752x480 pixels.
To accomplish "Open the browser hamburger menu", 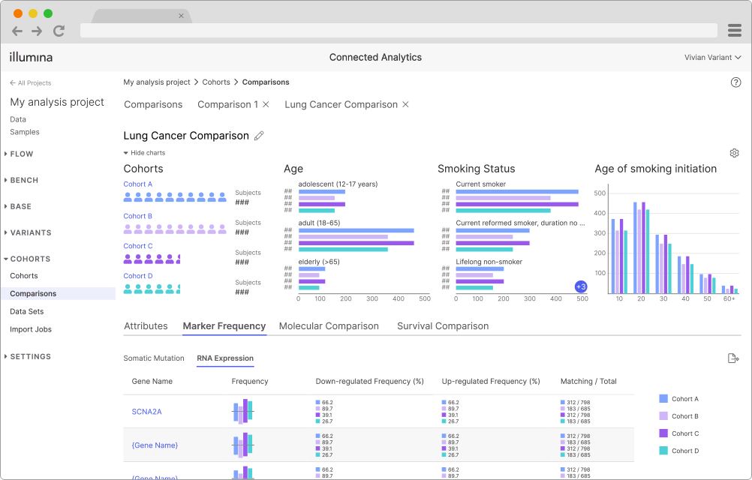I will tap(734, 30).
